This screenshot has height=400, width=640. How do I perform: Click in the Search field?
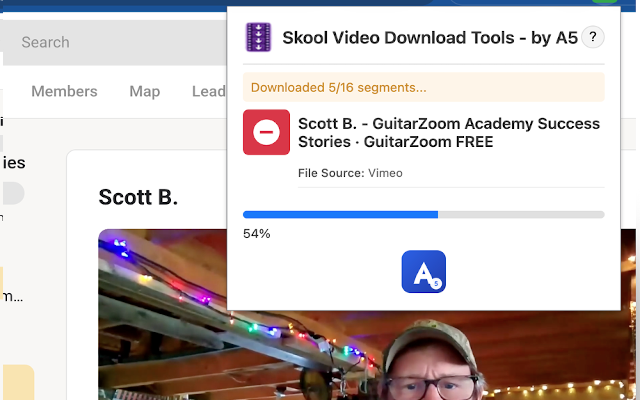(115, 42)
